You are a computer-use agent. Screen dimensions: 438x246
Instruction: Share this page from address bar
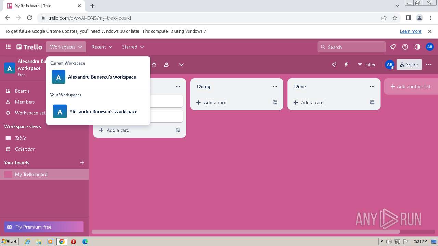point(384,18)
